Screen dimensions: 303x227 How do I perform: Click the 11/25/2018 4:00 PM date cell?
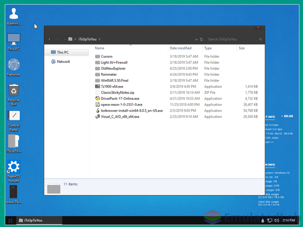[x=185, y=104]
